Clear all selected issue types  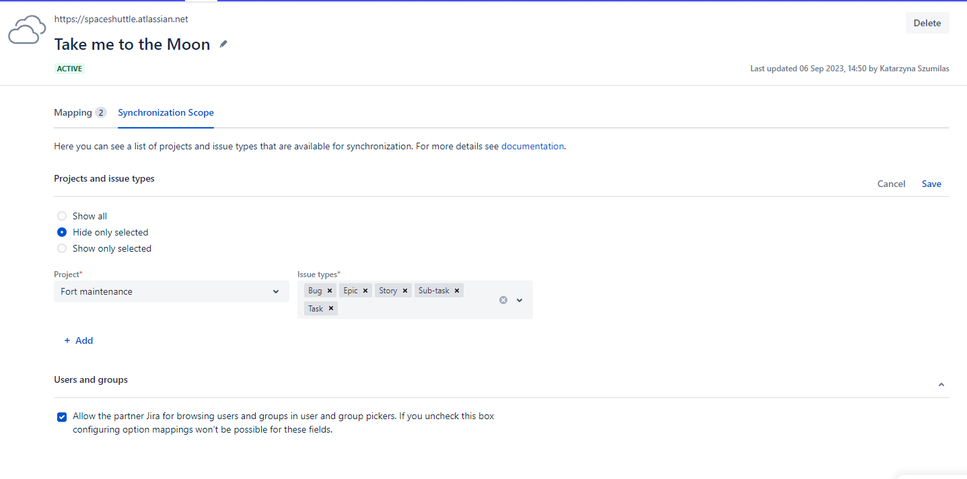pos(503,300)
